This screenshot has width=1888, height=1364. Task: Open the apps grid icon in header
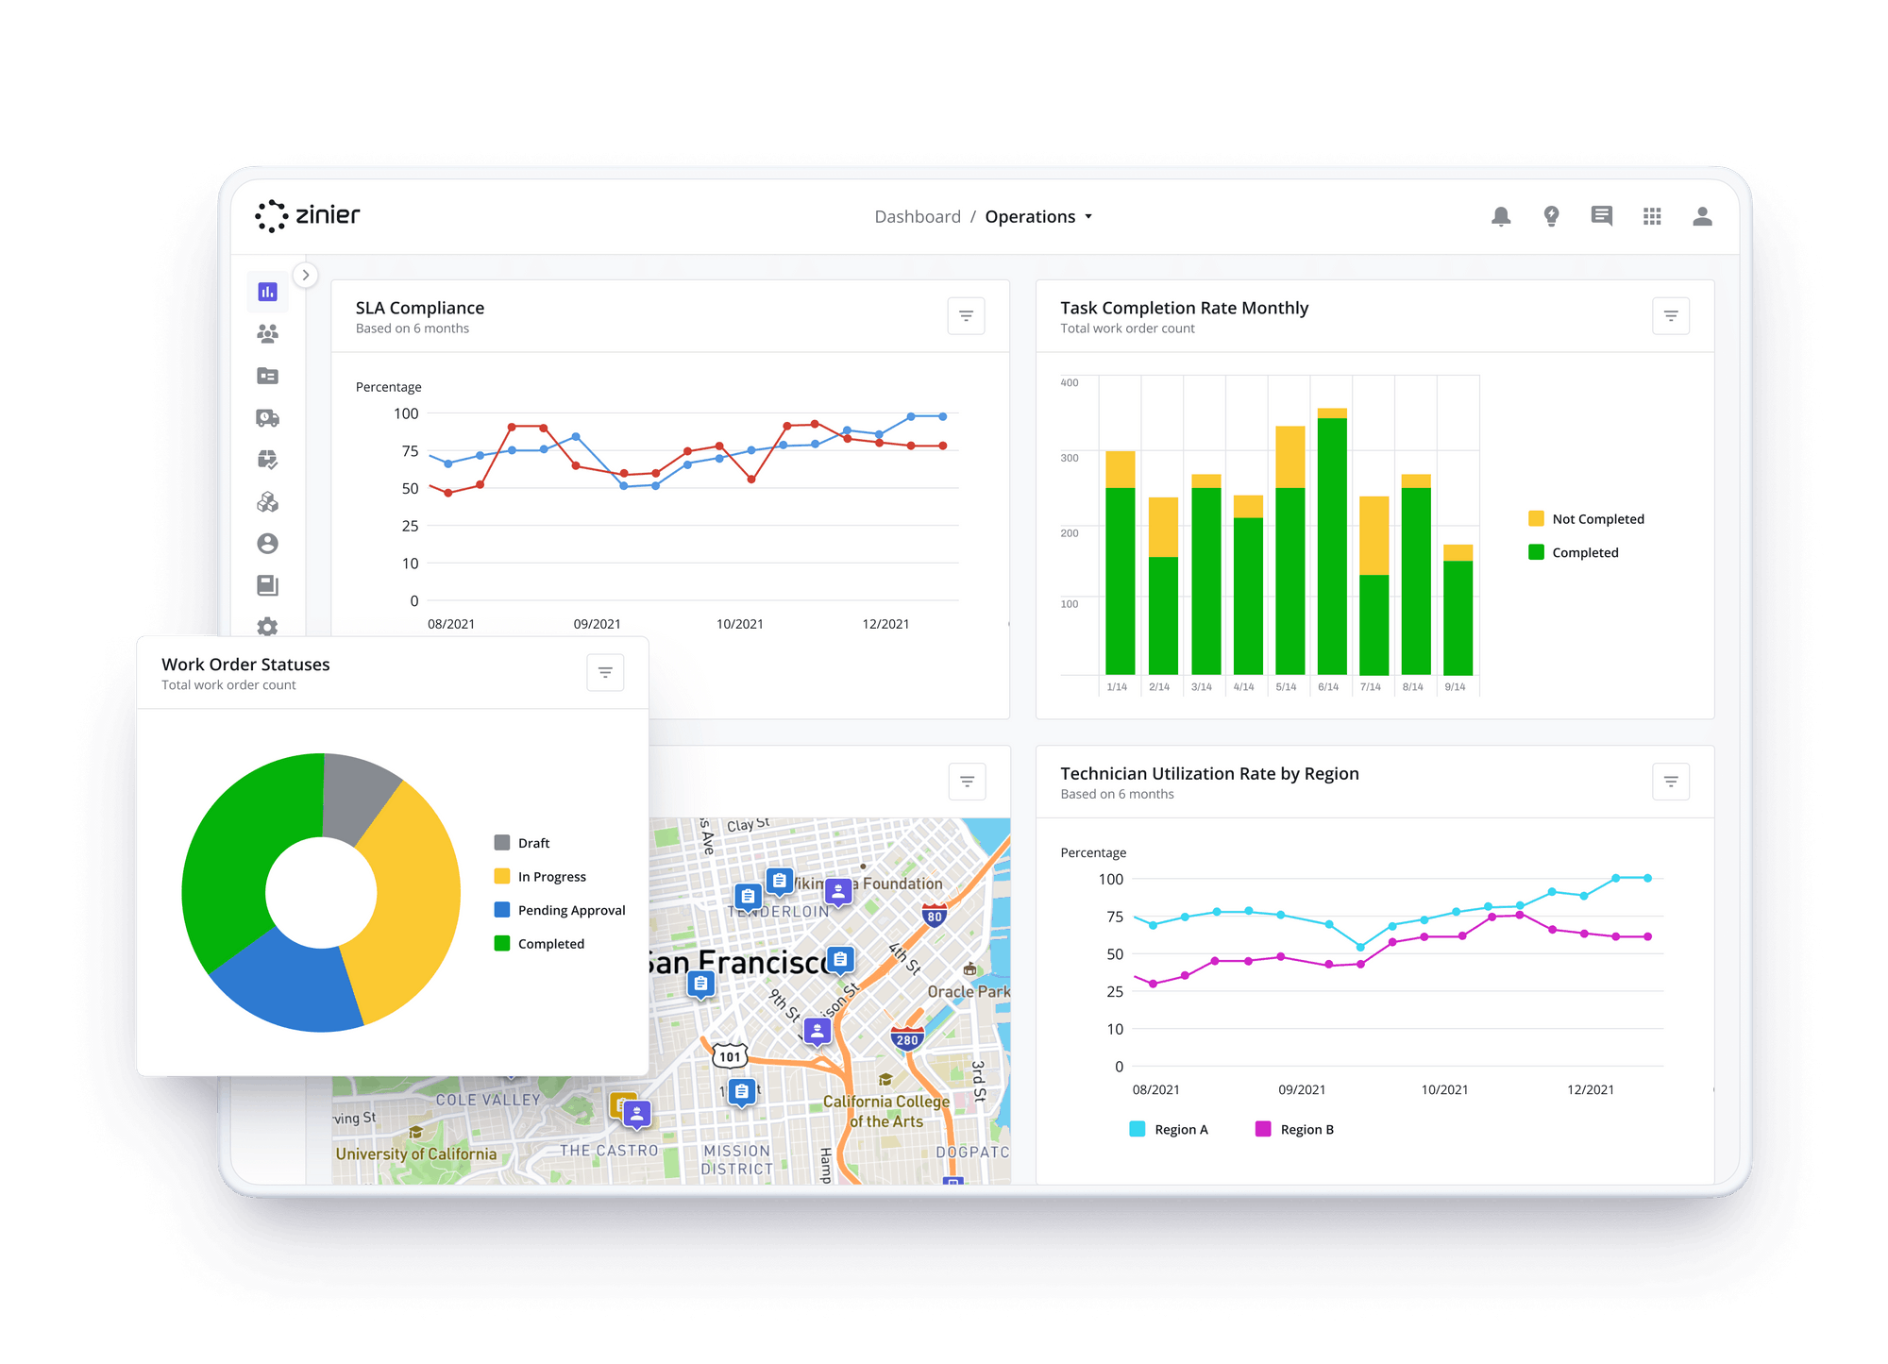[x=1652, y=216]
